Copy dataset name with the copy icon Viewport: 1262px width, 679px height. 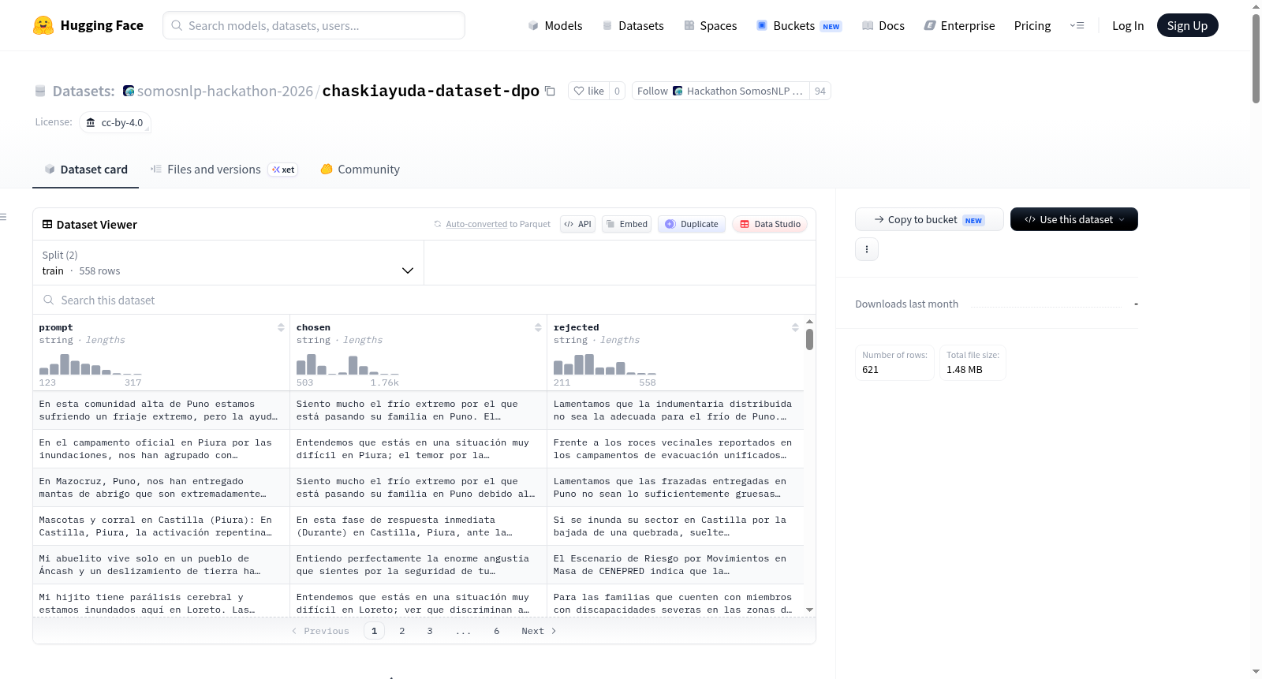550,91
